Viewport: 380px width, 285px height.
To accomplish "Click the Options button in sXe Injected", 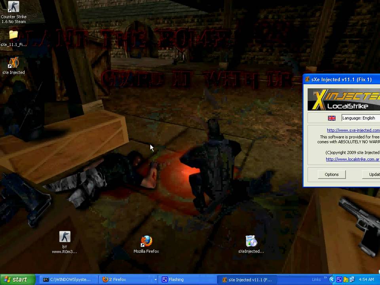I will (332, 174).
